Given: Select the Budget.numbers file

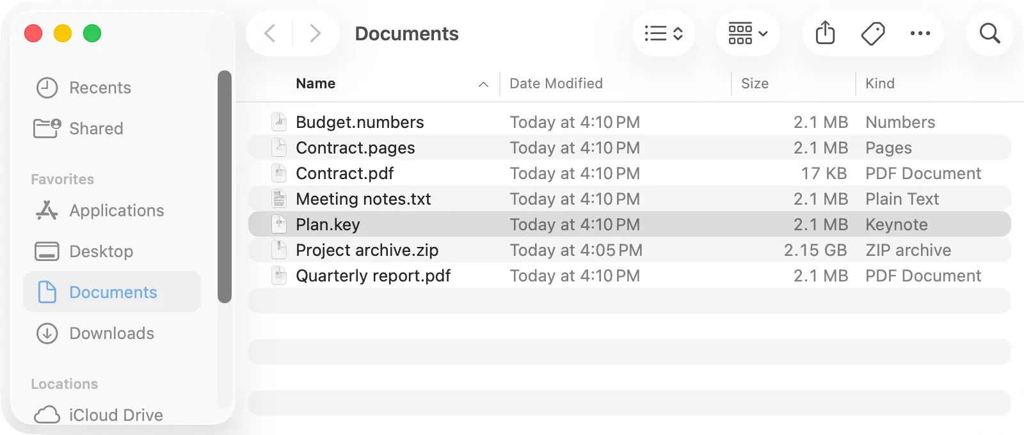Looking at the screenshot, I should point(630,122).
